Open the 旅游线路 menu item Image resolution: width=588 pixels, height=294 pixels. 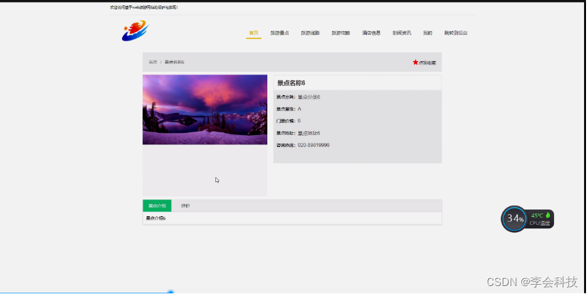[x=310, y=33]
